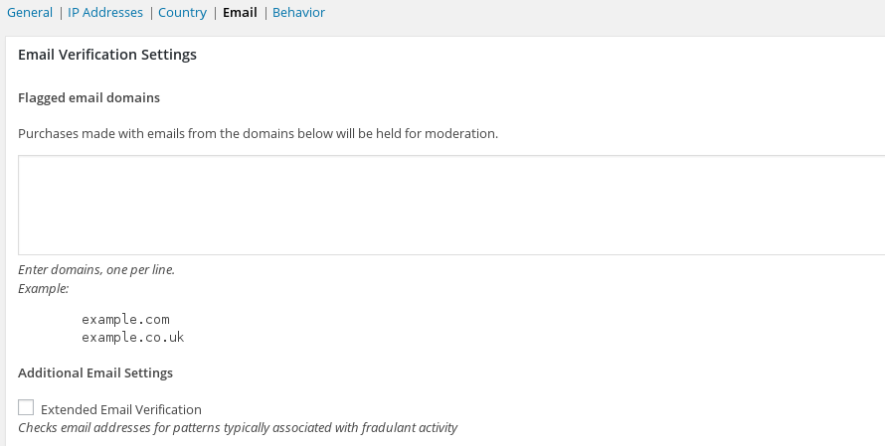The image size is (885, 446).
Task: Select the Email tab
Action: coord(240,13)
